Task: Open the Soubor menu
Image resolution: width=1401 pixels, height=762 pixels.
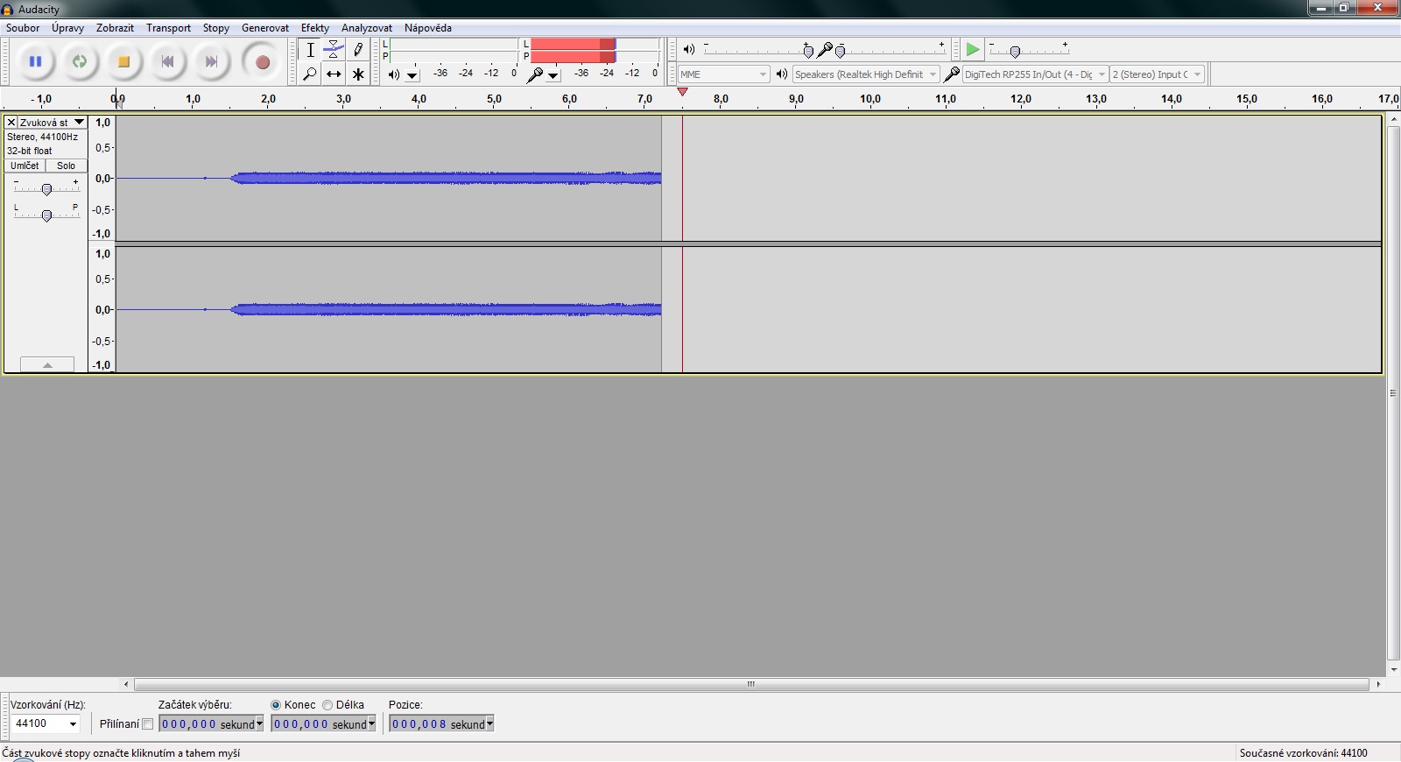Action: pyautogui.click(x=23, y=28)
